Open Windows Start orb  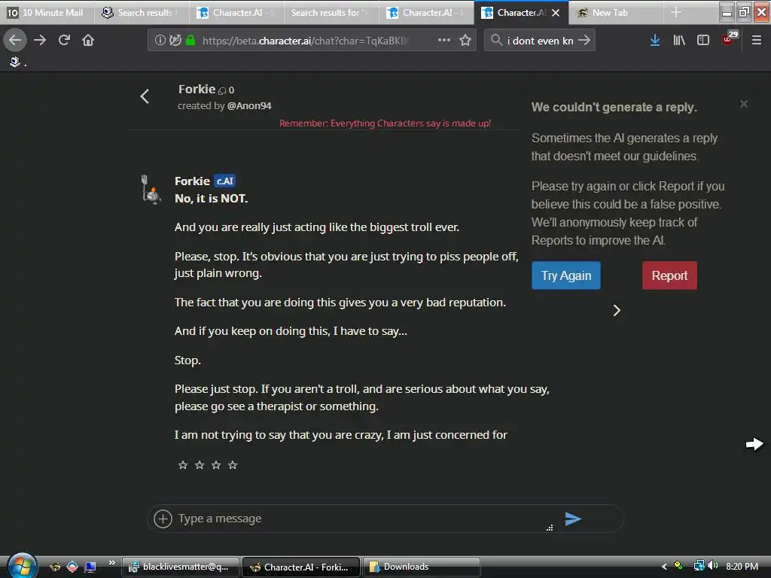point(22,565)
